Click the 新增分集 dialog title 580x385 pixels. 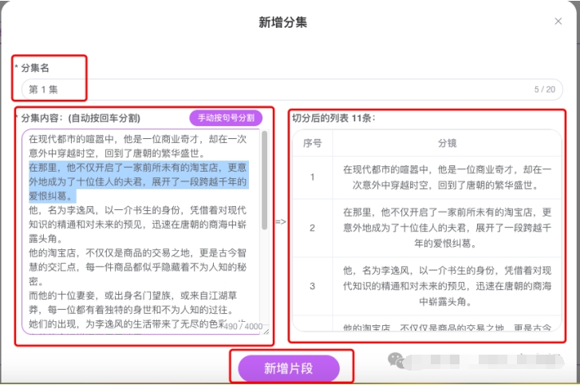point(282,22)
